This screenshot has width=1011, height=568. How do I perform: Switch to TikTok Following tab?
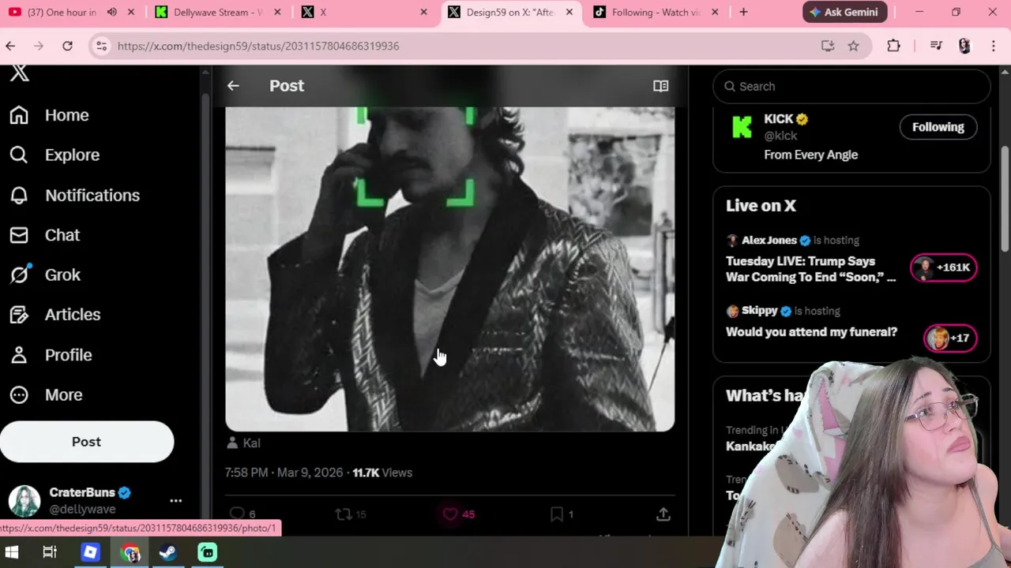coord(656,12)
